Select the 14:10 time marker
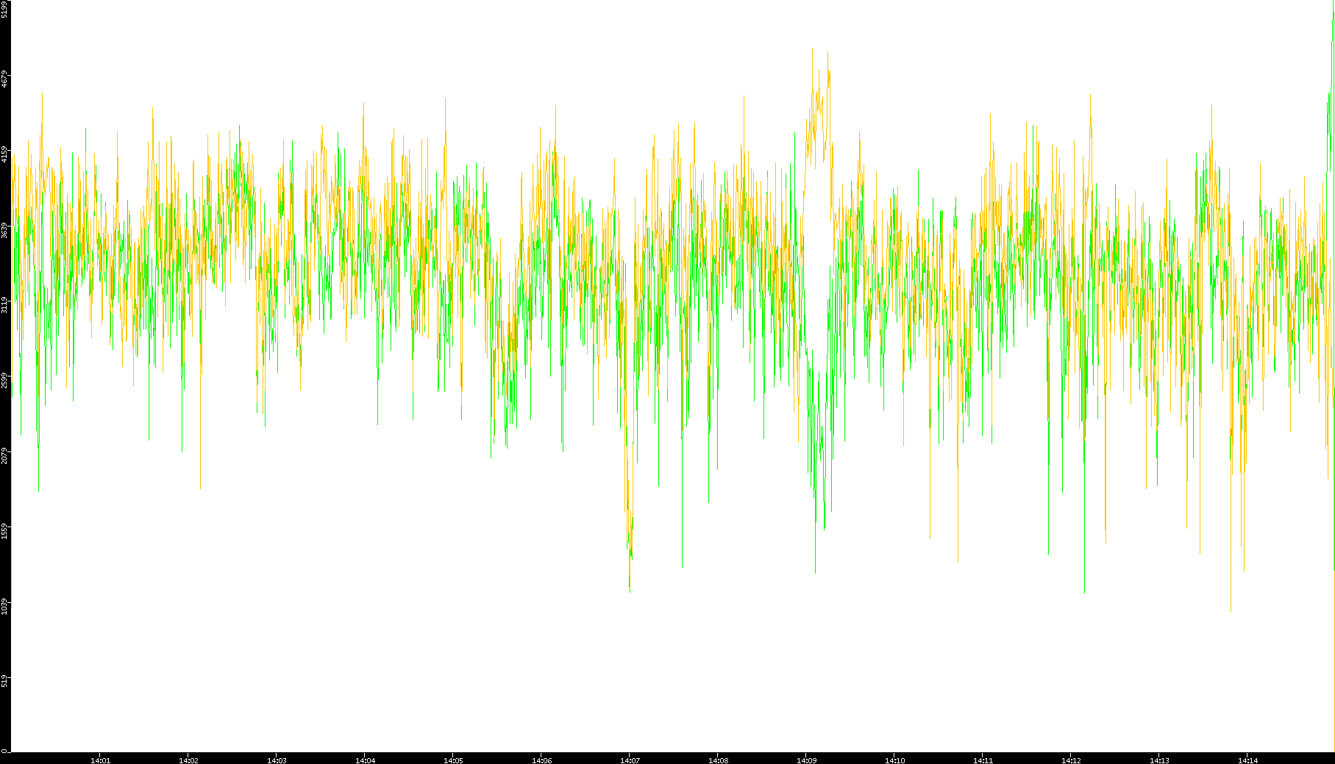This screenshot has height=764, width=1335. tap(894, 760)
